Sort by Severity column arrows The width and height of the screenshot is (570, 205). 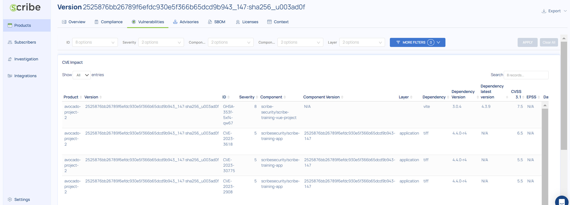[x=257, y=97]
